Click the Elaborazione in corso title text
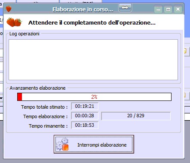Viewport: 190px width, 163px height. 83,9
